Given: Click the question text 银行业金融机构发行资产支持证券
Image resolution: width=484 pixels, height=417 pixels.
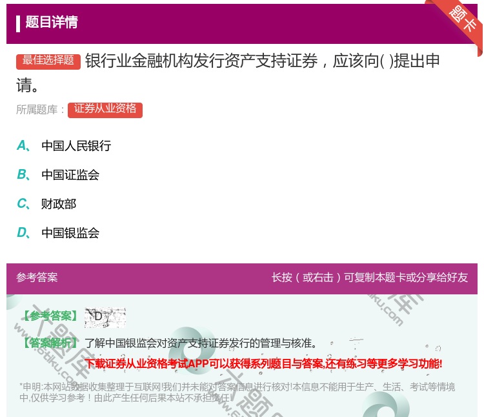Looking at the screenshot, I should tap(228, 72).
